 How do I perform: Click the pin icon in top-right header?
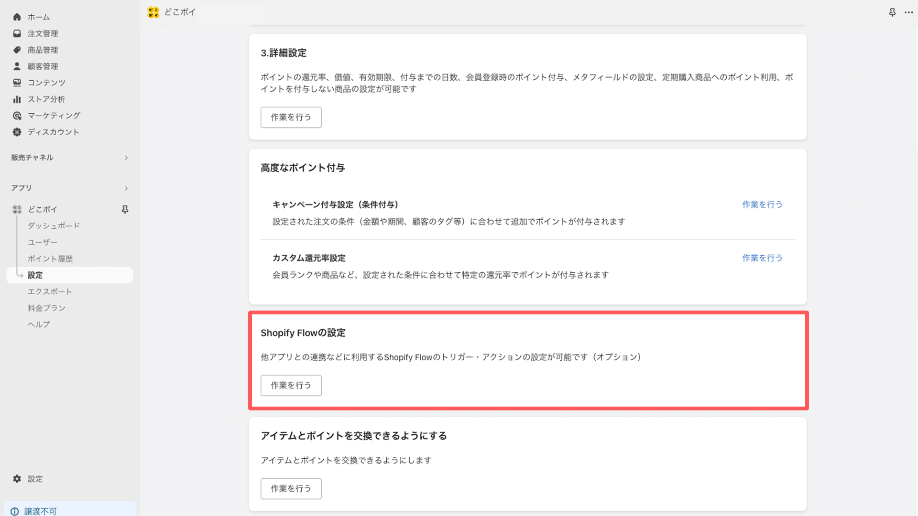tap(892, 12)
